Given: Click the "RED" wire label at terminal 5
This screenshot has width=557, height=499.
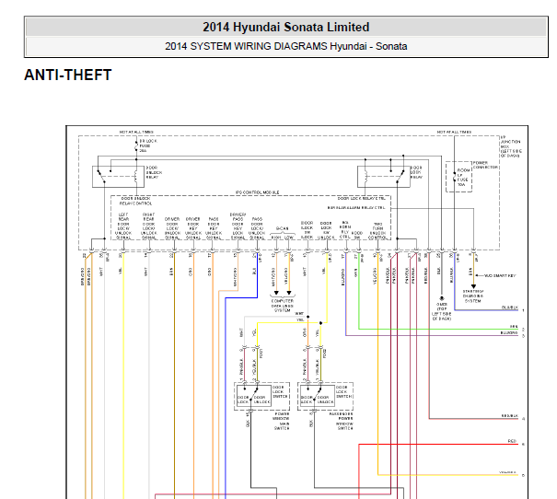Looking at the screenshot, I should 512,441.
